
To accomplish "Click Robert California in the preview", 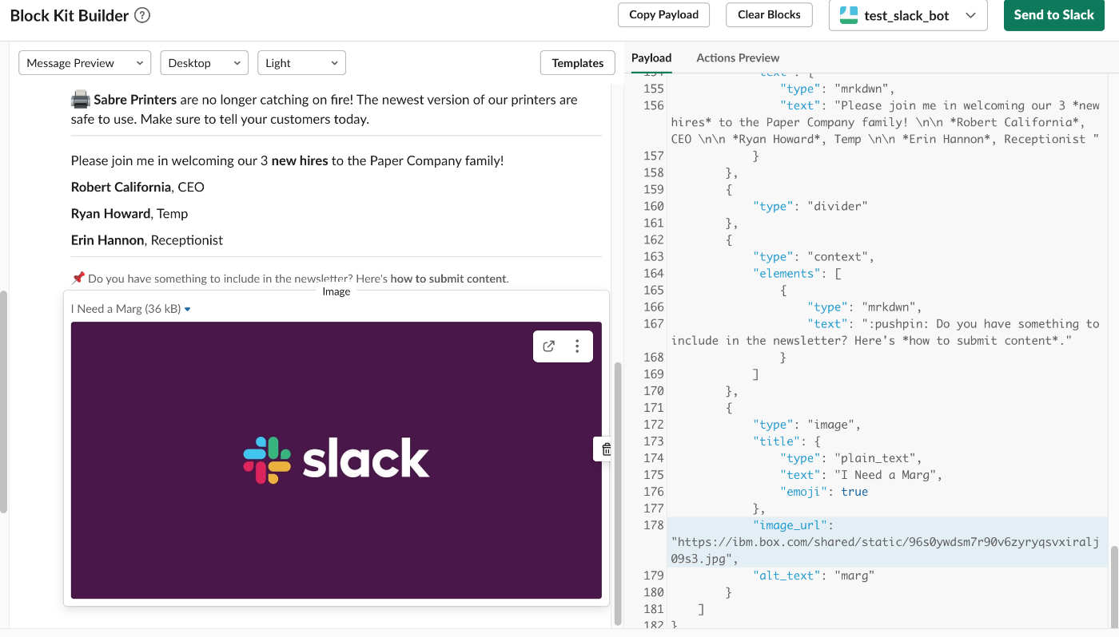I will coord(121,187).
